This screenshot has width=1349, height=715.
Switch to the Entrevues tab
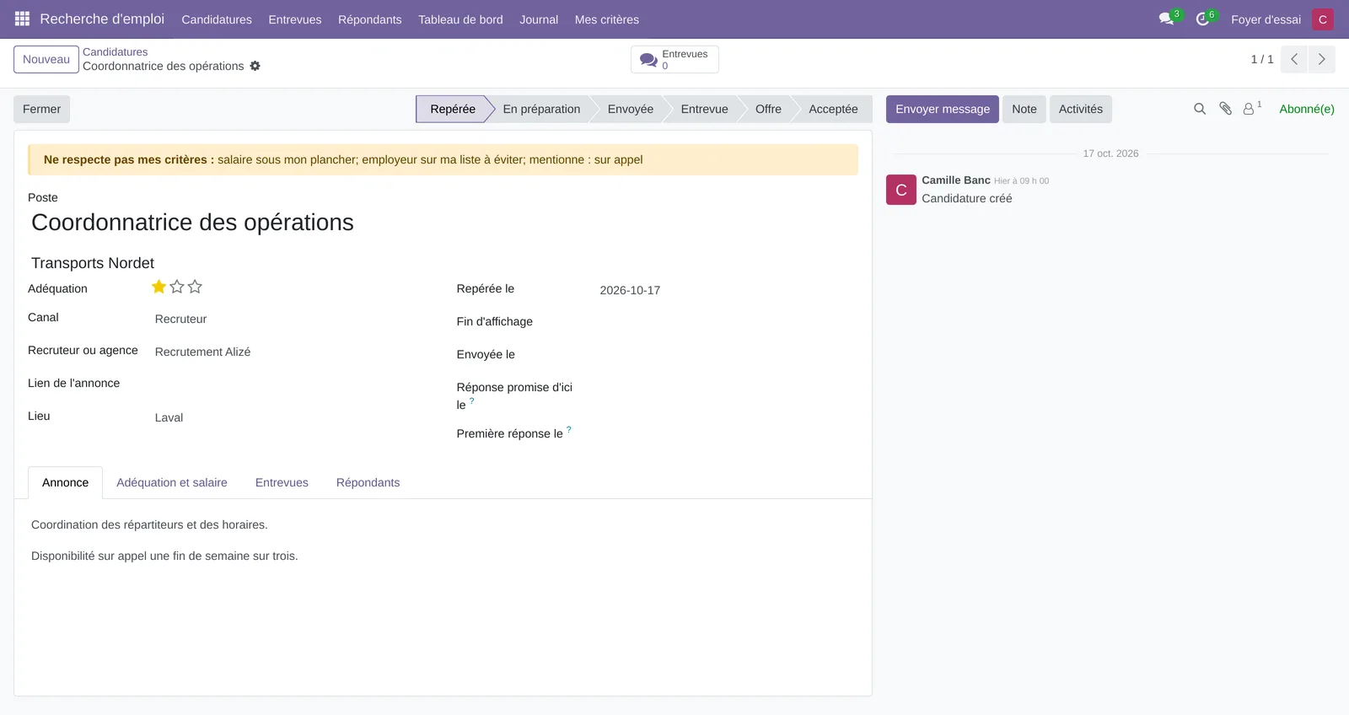point(282,482)
